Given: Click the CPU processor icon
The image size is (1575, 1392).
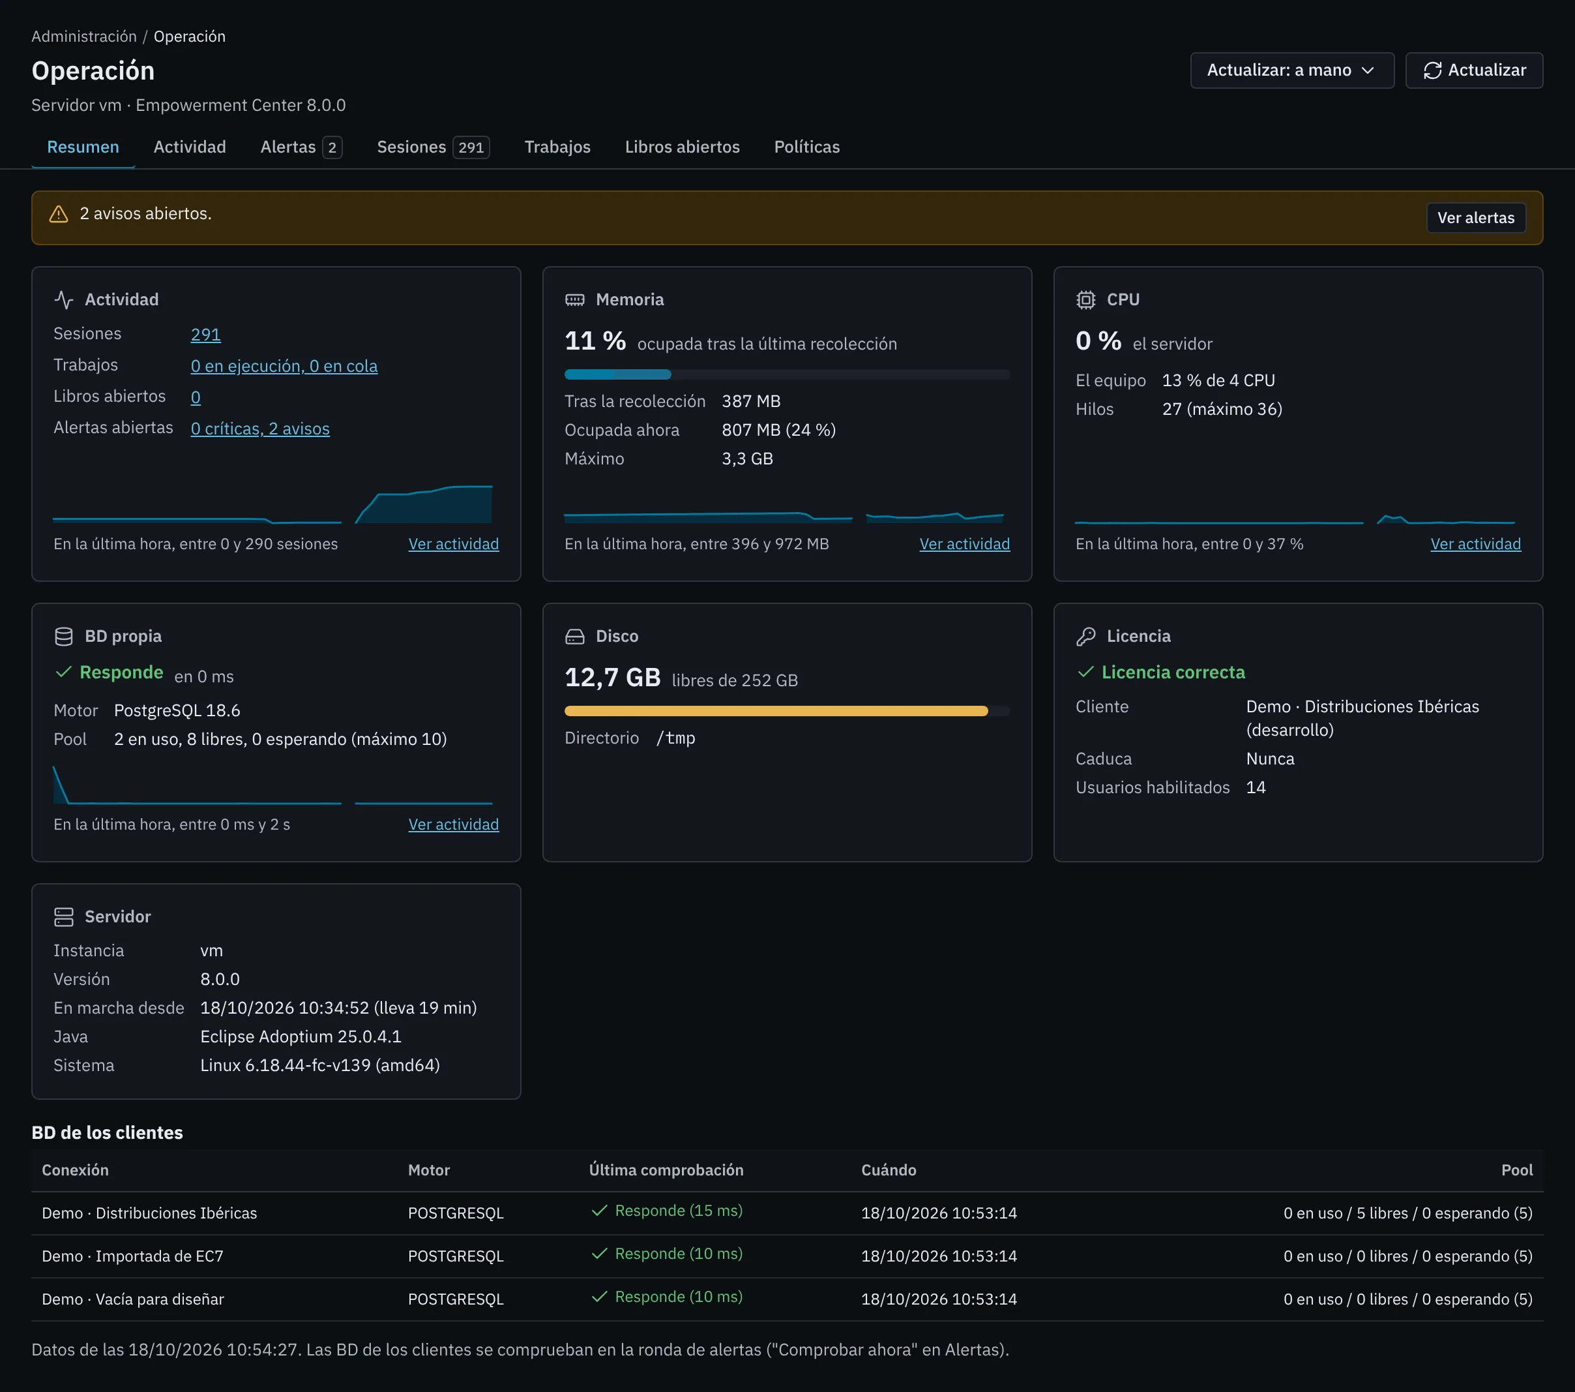Looking at the screenshot, I should pos(1085,299).
